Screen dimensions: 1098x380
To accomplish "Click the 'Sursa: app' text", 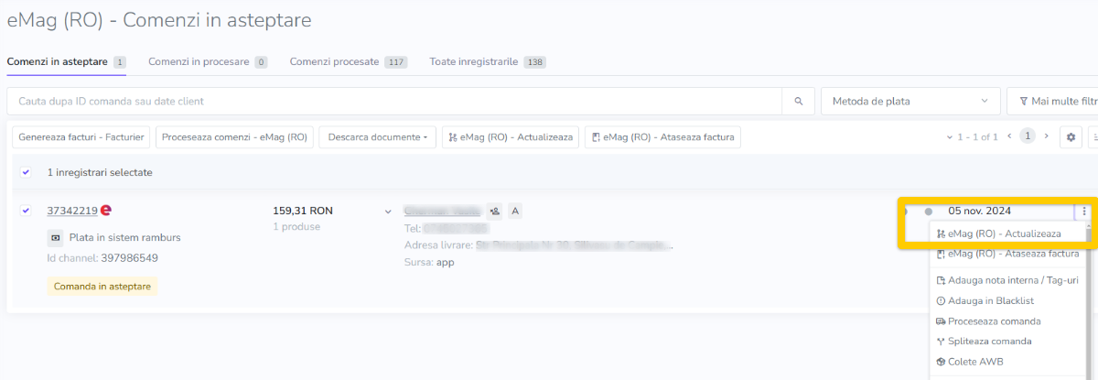I will tap(429, 262).
